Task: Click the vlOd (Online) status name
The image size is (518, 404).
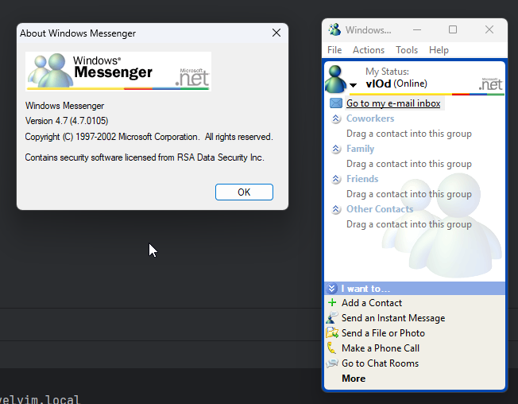Action: pos(396,84)
